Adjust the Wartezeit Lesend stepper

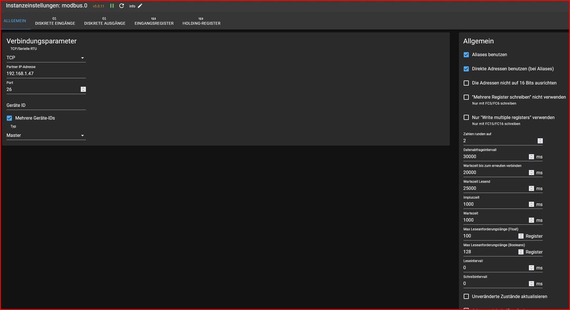tap(531, 188)
